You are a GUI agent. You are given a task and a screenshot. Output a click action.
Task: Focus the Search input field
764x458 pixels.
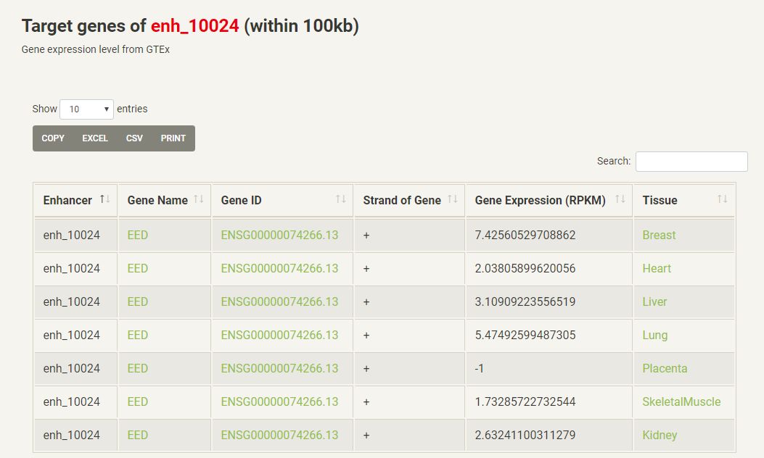691,162
